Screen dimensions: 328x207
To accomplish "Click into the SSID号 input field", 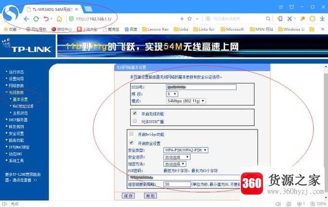I will click(x=201, y=87).
